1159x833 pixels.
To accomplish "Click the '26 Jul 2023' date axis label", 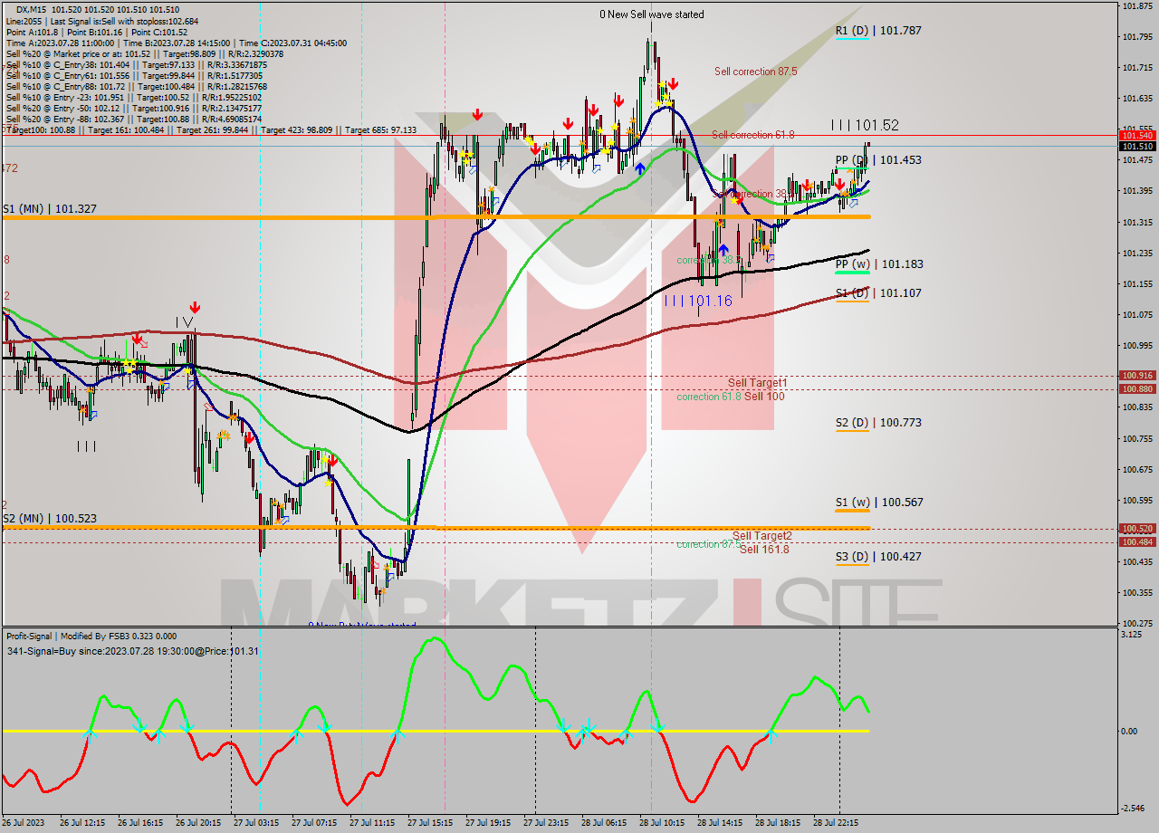I will [x=22, y=823].
